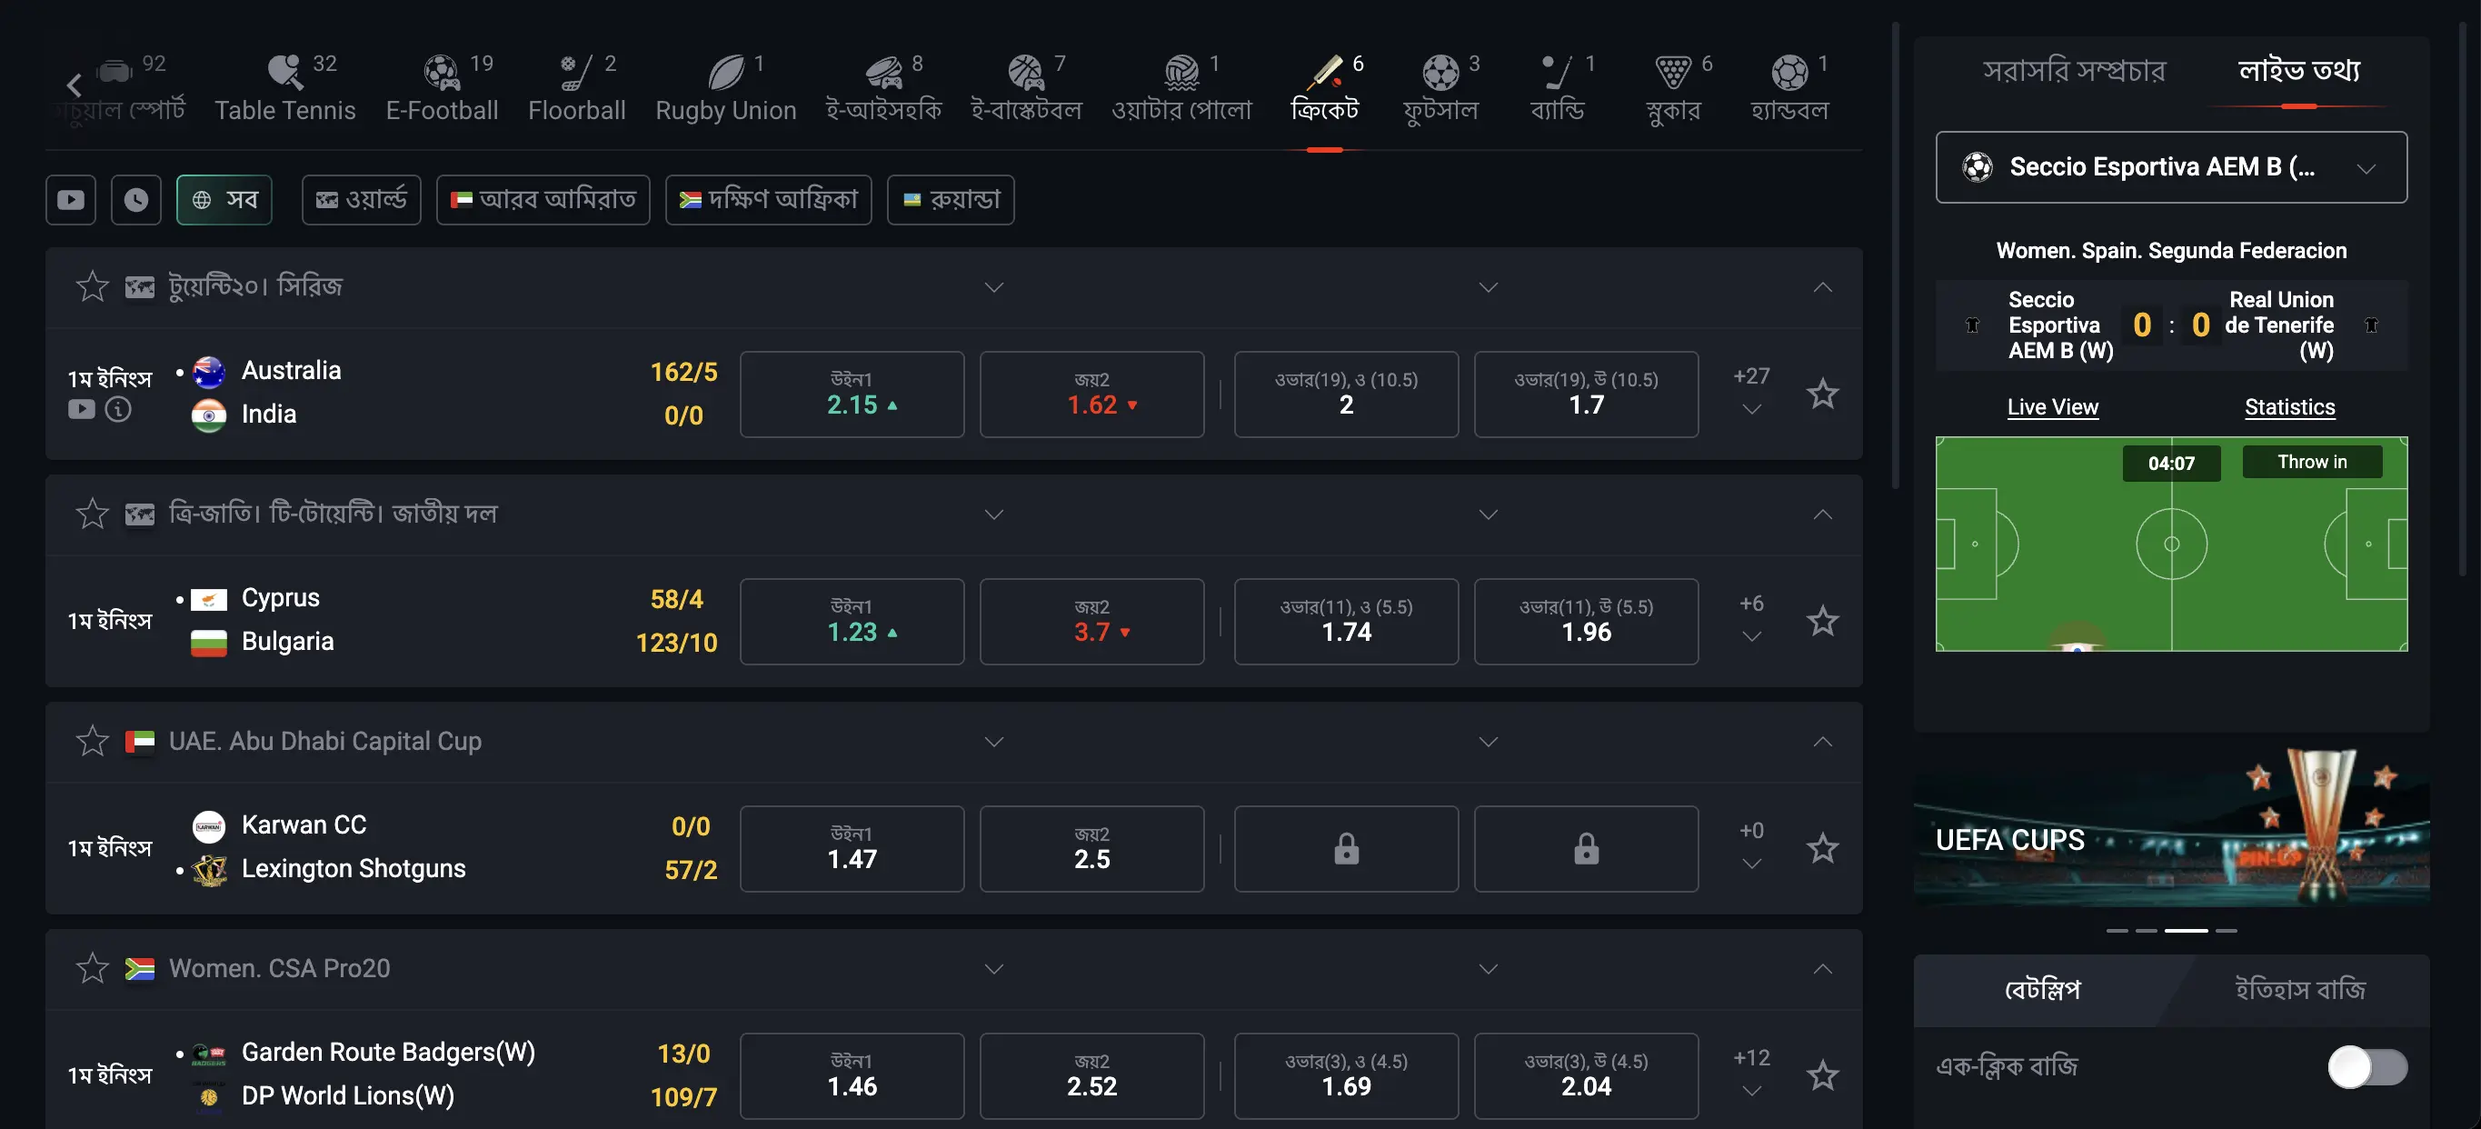The width and height of the screenshot is (2481, 1129).
Task: Click the clock filter icon near sport filters
Action: click(135, 199)
